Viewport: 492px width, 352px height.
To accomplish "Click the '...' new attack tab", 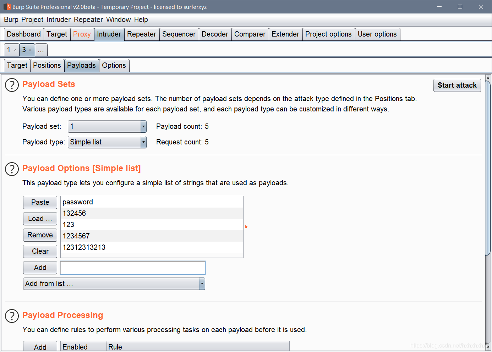I will [x=41, y=50].
